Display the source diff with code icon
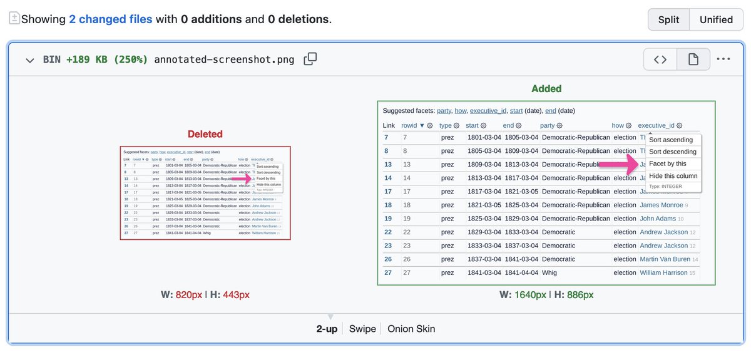Viewport: 751px width, 352px height. [660, 60]
